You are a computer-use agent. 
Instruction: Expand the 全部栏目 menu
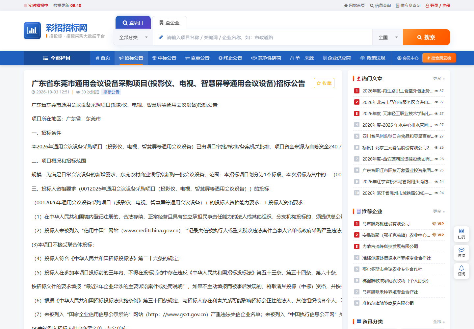tap(57, 58)
